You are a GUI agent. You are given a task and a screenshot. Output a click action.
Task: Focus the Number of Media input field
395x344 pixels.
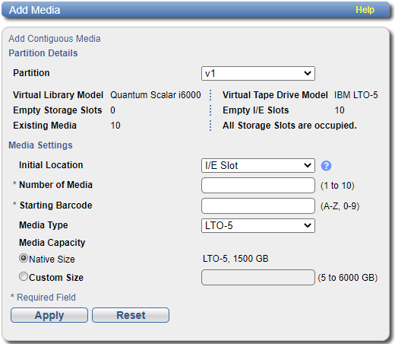pos(258,185)
